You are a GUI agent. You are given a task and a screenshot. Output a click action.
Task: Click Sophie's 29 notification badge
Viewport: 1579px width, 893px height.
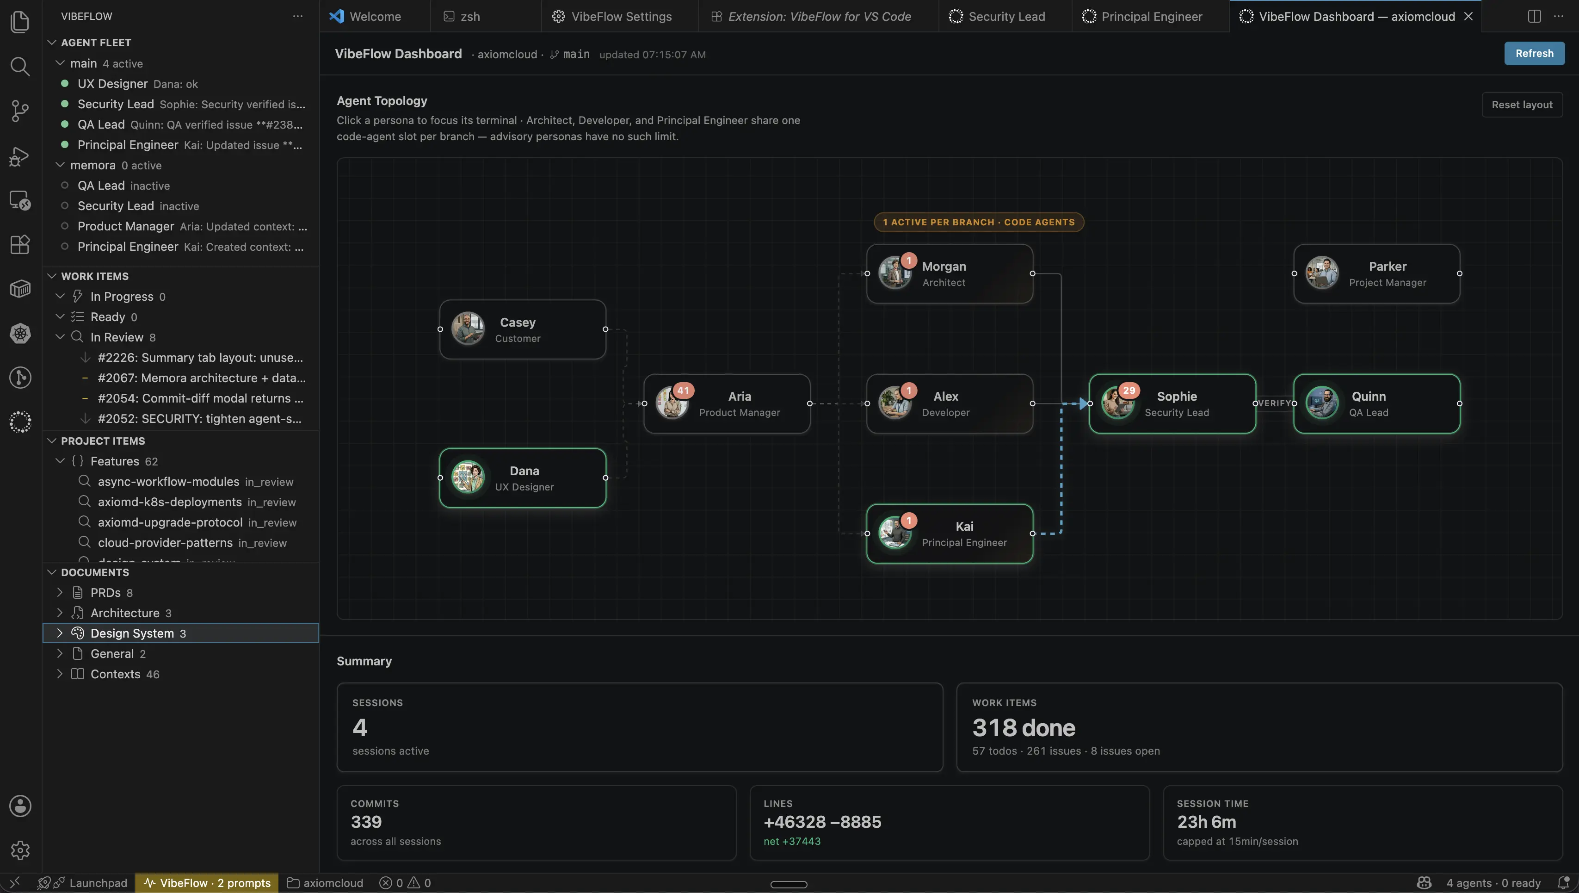click(1129, 390)
